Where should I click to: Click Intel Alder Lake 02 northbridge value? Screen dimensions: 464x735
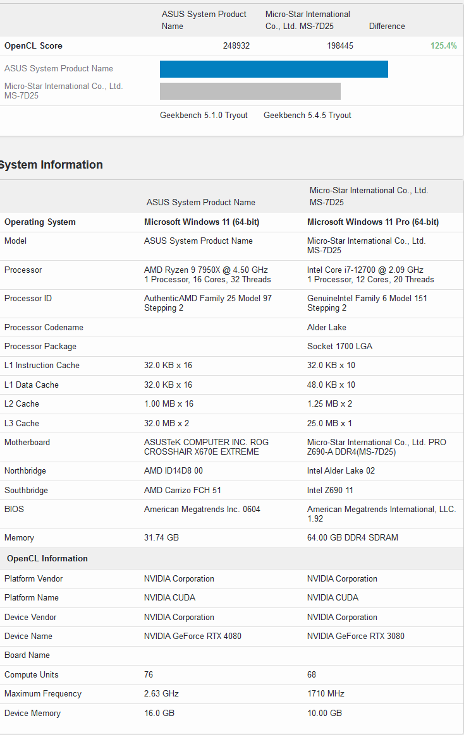click(x=341, y=471)
